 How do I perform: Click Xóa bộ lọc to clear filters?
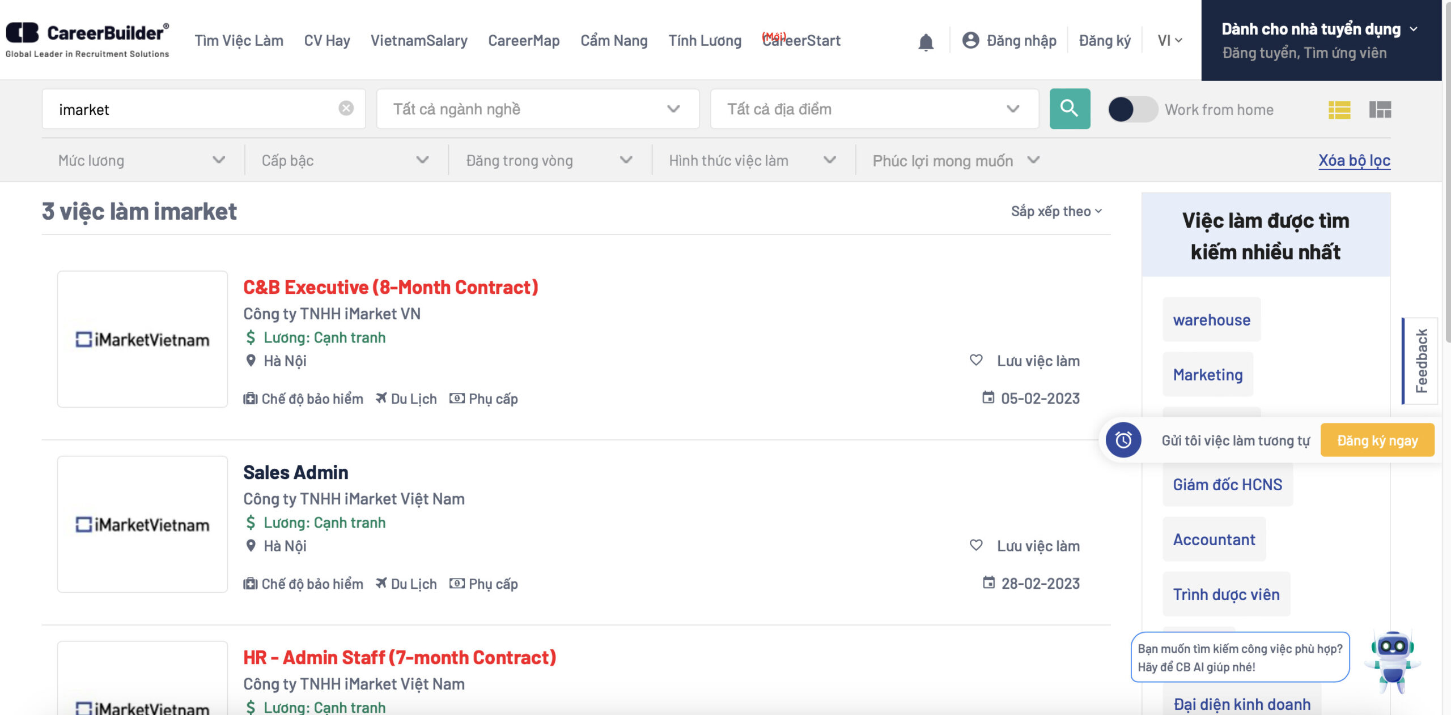1354,160
